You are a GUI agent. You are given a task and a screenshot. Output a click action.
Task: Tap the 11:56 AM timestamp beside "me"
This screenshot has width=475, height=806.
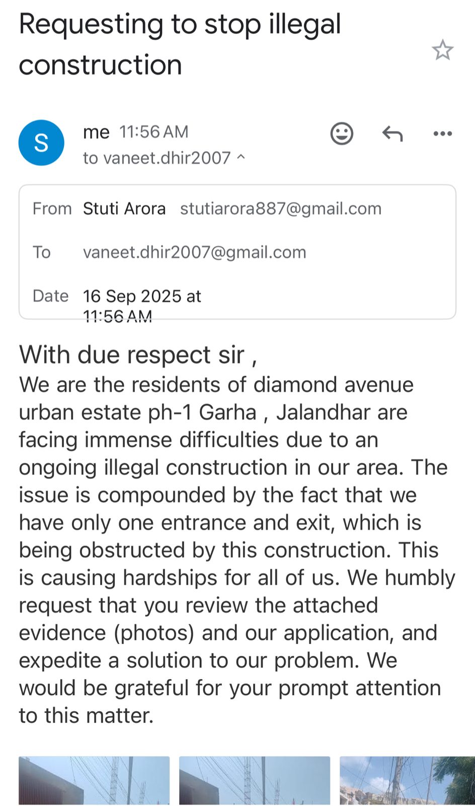153,132
